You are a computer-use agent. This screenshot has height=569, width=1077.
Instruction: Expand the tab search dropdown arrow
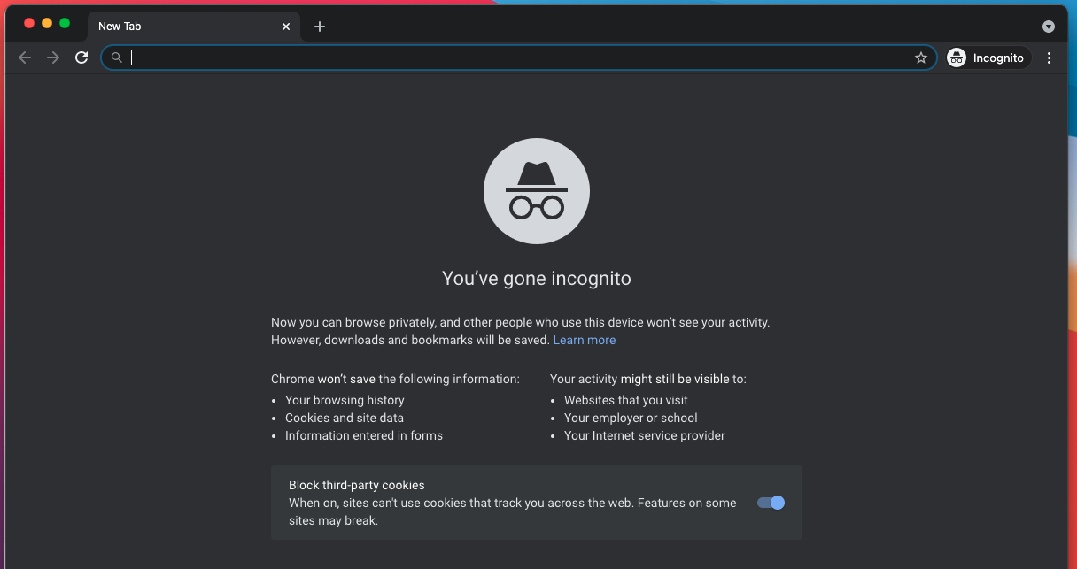click(1049, 27)
